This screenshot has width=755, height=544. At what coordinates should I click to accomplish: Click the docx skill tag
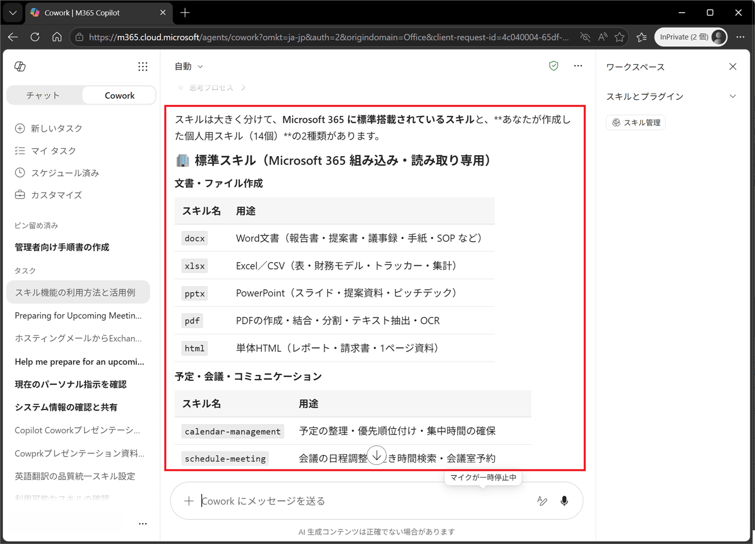click(195, 238)
